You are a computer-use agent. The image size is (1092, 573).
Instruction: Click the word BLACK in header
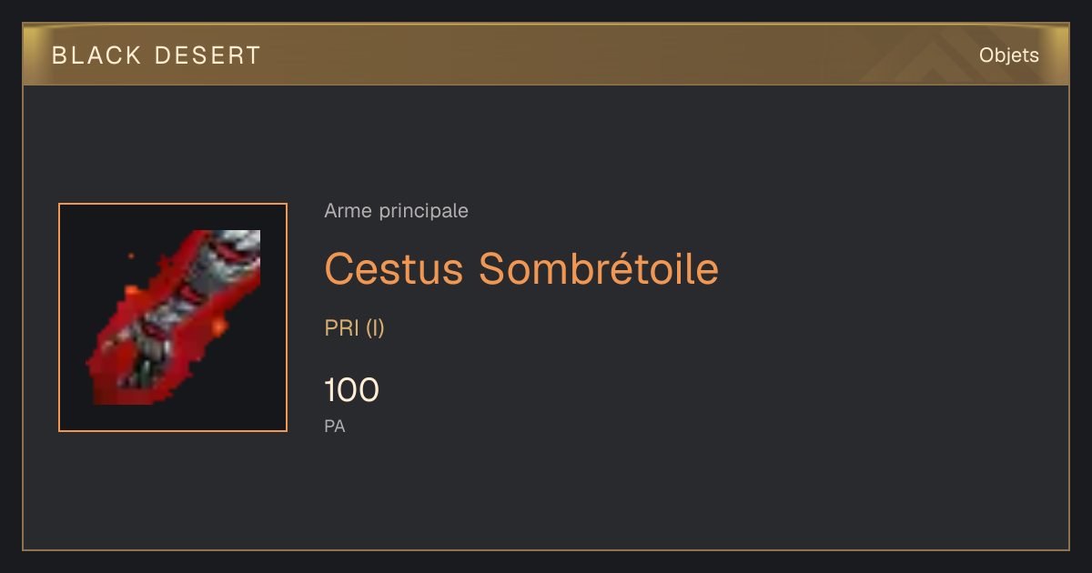(x=97, y=55)
